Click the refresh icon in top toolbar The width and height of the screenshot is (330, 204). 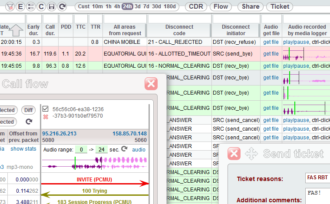[x=62, y=7]
